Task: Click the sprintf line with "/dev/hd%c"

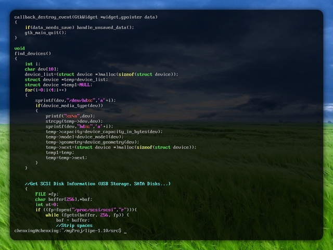Action: click(75, 101)
